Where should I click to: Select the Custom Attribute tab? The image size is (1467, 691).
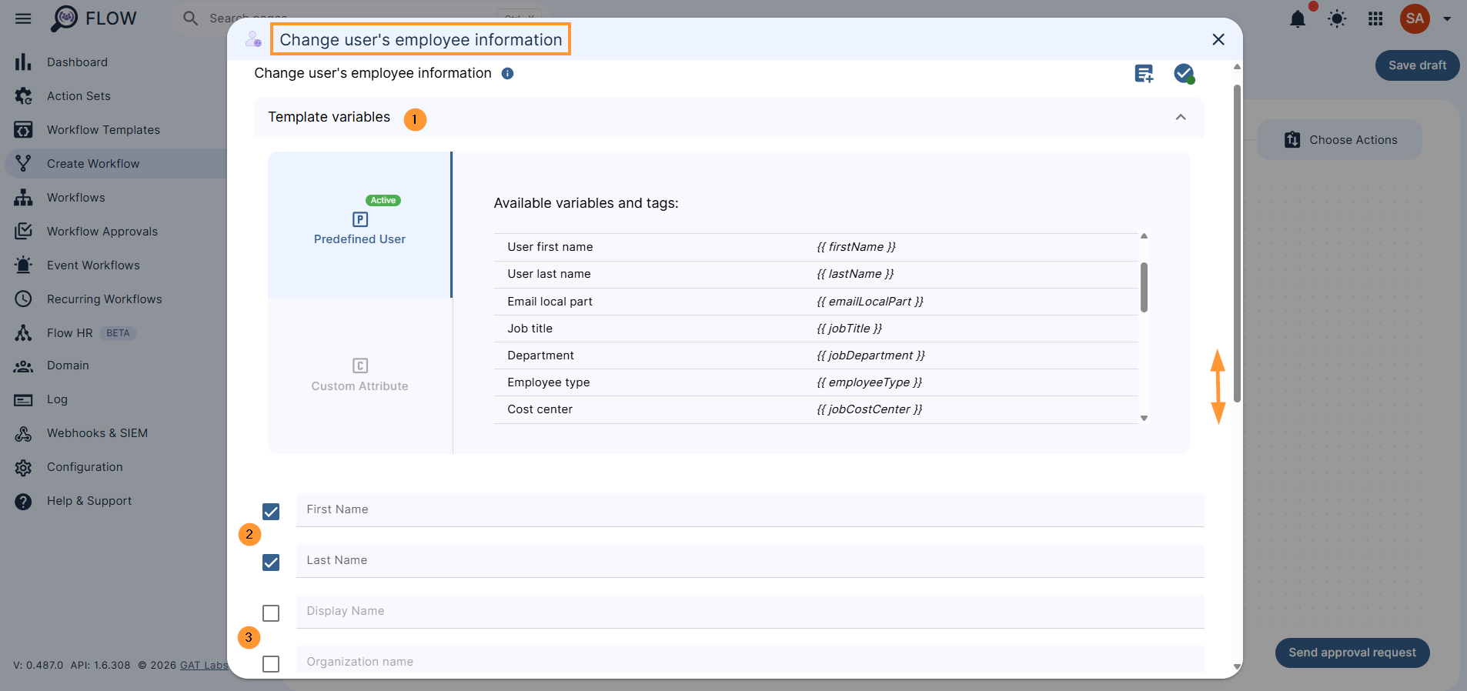pos(359,376)
